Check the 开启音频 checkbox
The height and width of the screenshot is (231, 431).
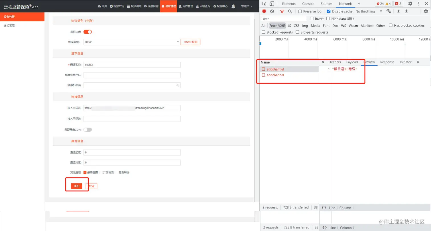101,172
